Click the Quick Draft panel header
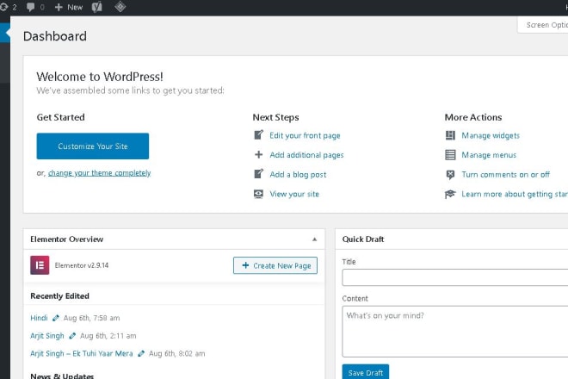Screen dimensions: 568x379 click(x=451, y=239)
